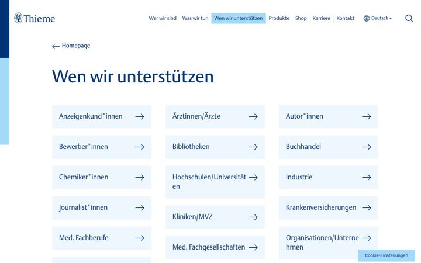Click arrow on Organisationen/Unternehmen card

click(x=367, y=238)
